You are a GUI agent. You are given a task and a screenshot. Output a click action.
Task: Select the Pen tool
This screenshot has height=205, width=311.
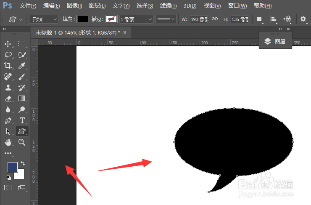(8, 120)
